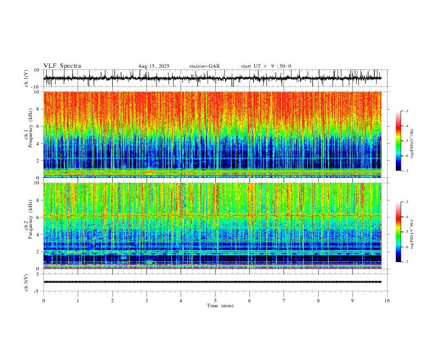436x337 pixels.
Task: Click the time axis tick label "1"
Action: coord(78,301)
